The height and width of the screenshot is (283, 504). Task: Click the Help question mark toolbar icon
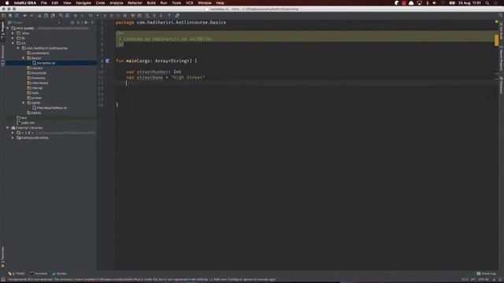pyautogui.click(x=169, y=16)
